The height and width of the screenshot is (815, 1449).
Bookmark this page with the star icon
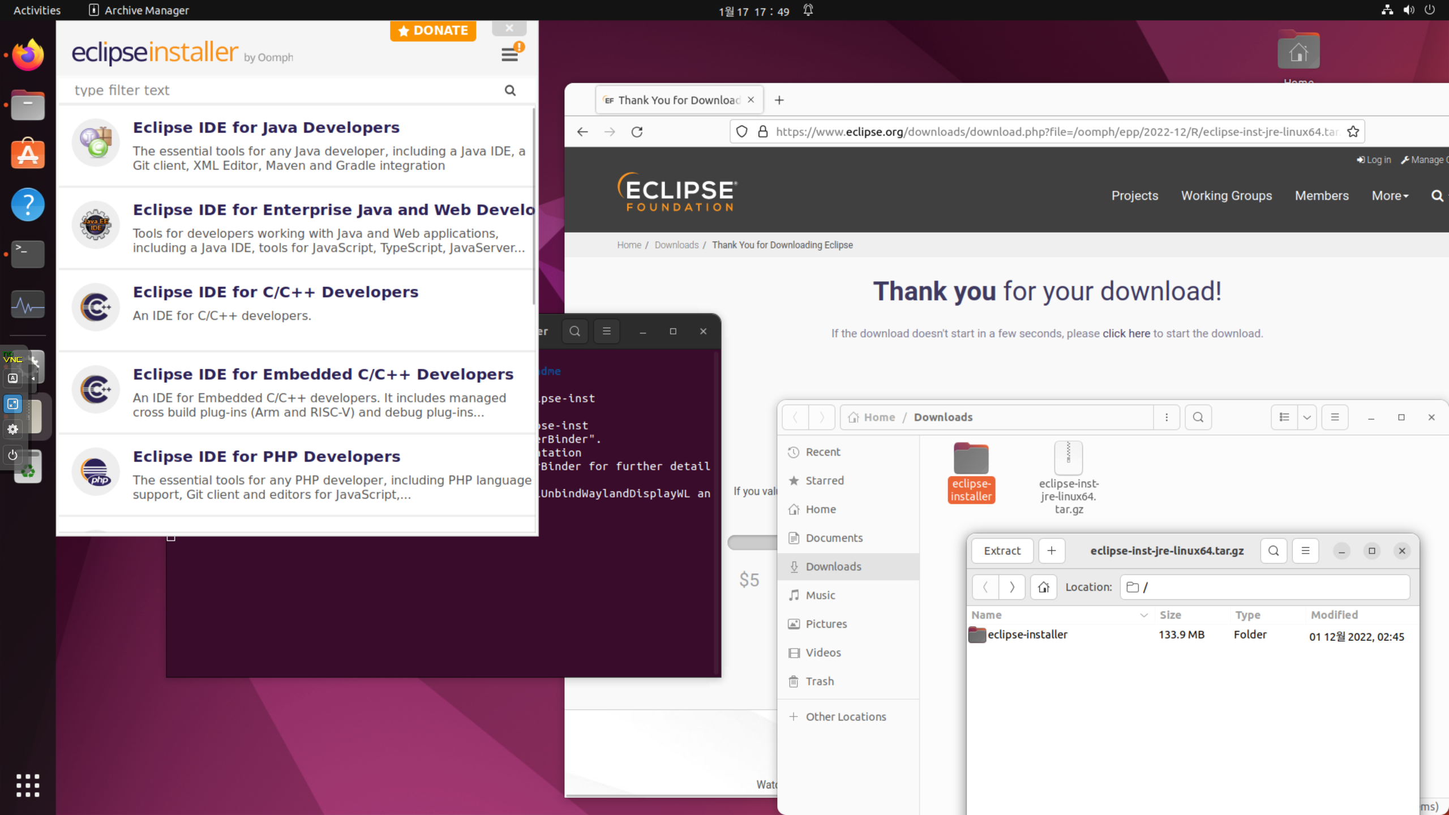point(1353,132)
